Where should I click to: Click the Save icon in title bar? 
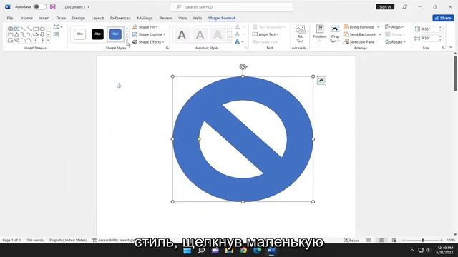coord(53,6)
